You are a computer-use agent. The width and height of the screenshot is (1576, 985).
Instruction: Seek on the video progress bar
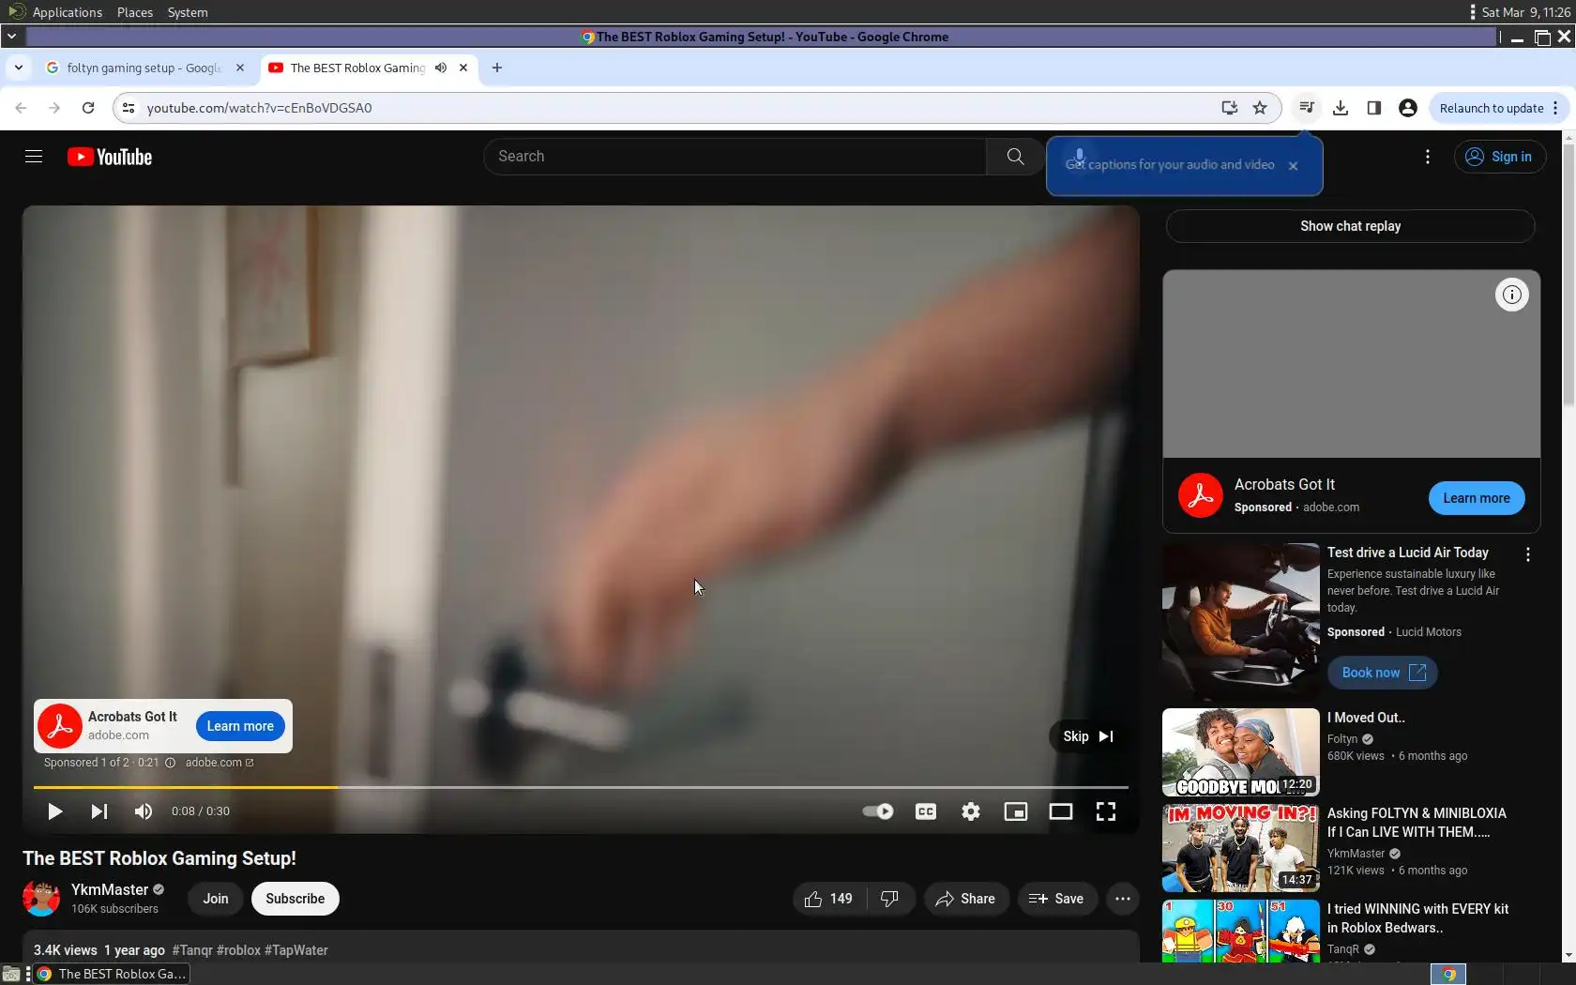(581, 787)
